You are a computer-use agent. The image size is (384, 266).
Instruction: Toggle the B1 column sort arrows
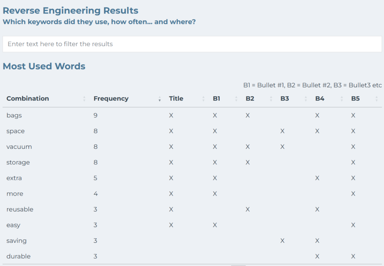(236, 99)
